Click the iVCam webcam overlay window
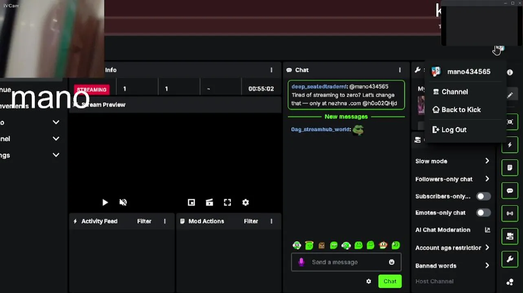Screen dimensions: 523x293 click(52, 39)
